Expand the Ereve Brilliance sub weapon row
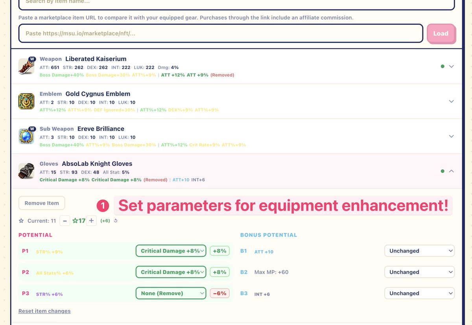The height and width of the screenshot is (325, 472). pyautogui.click(x=452, y=136)
